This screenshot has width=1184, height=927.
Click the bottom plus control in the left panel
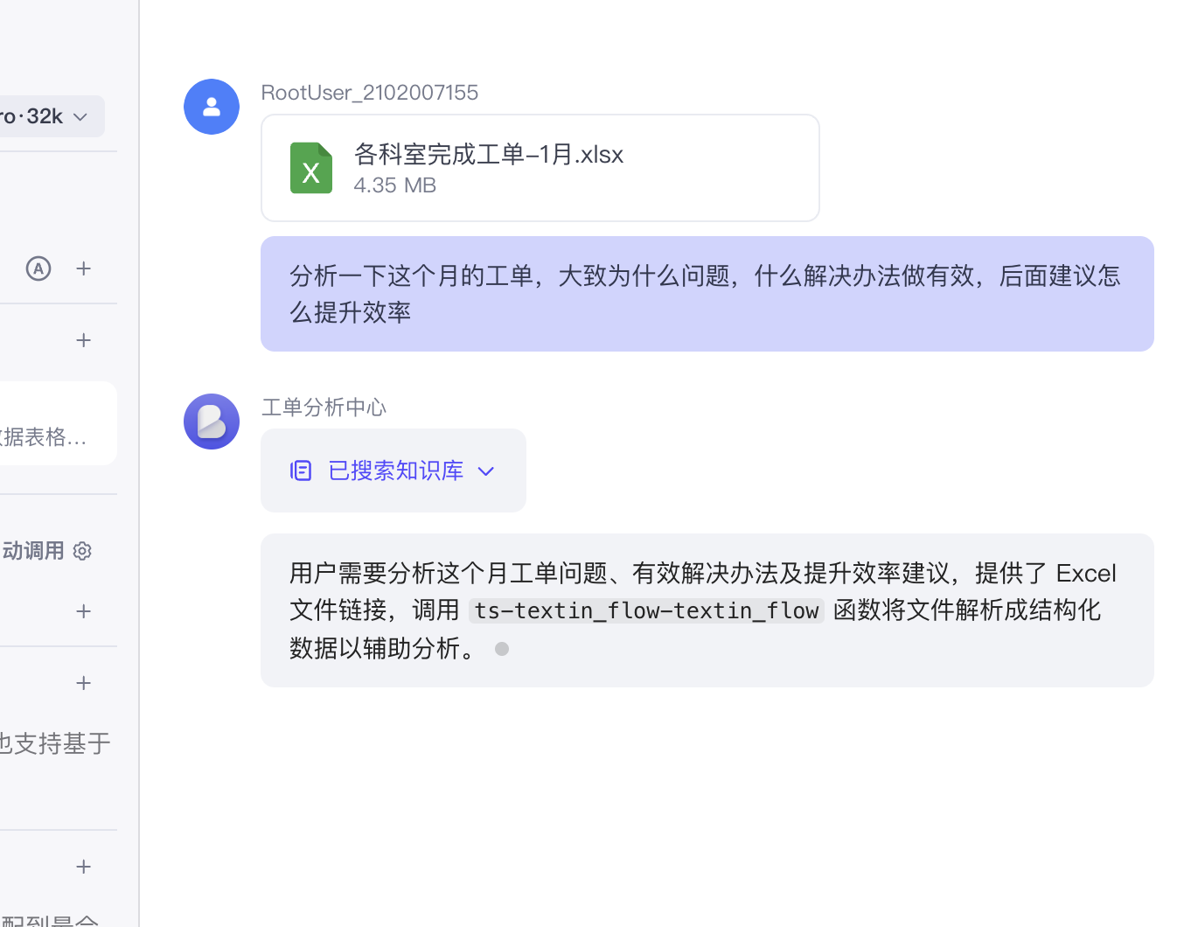84,867
